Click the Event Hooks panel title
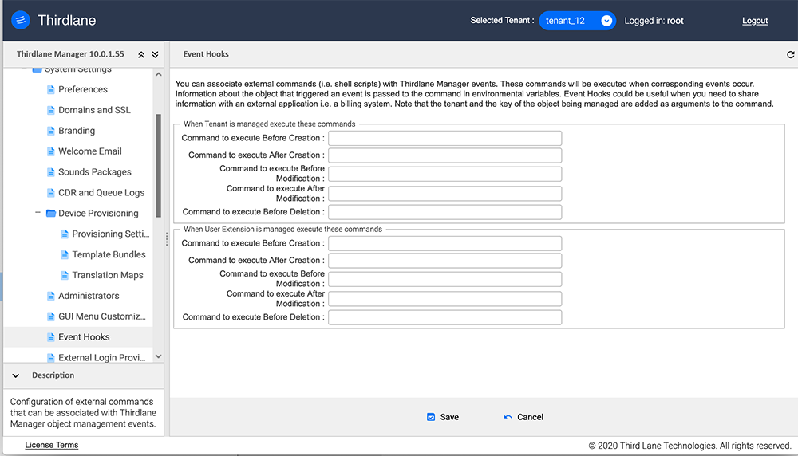Screen dimensions: 798x456 tap(206, 54)
